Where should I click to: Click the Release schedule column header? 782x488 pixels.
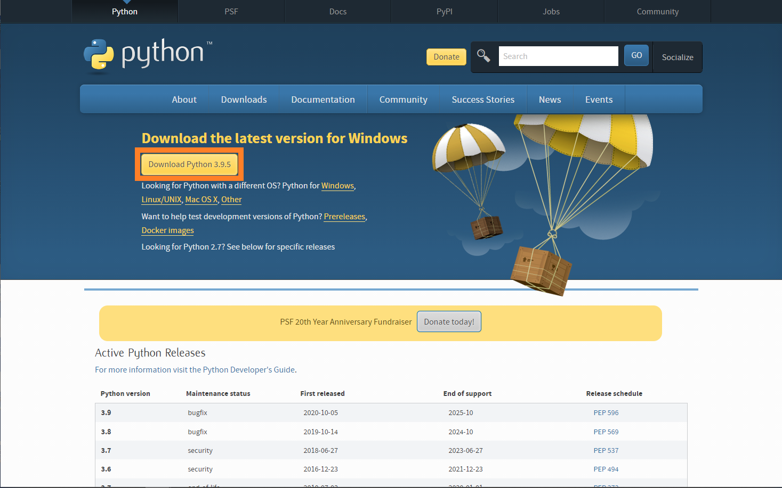pyautogui.click(x=614, y=394)
